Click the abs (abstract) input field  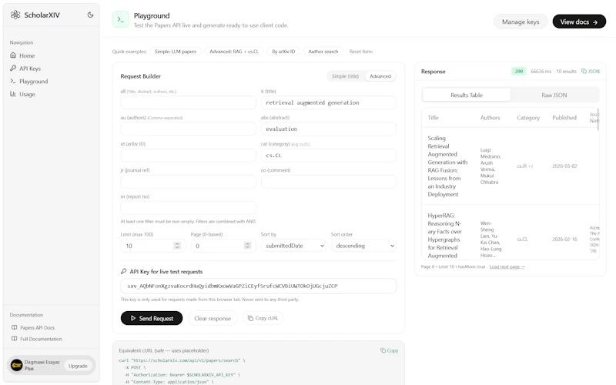[x=329, y=129]
